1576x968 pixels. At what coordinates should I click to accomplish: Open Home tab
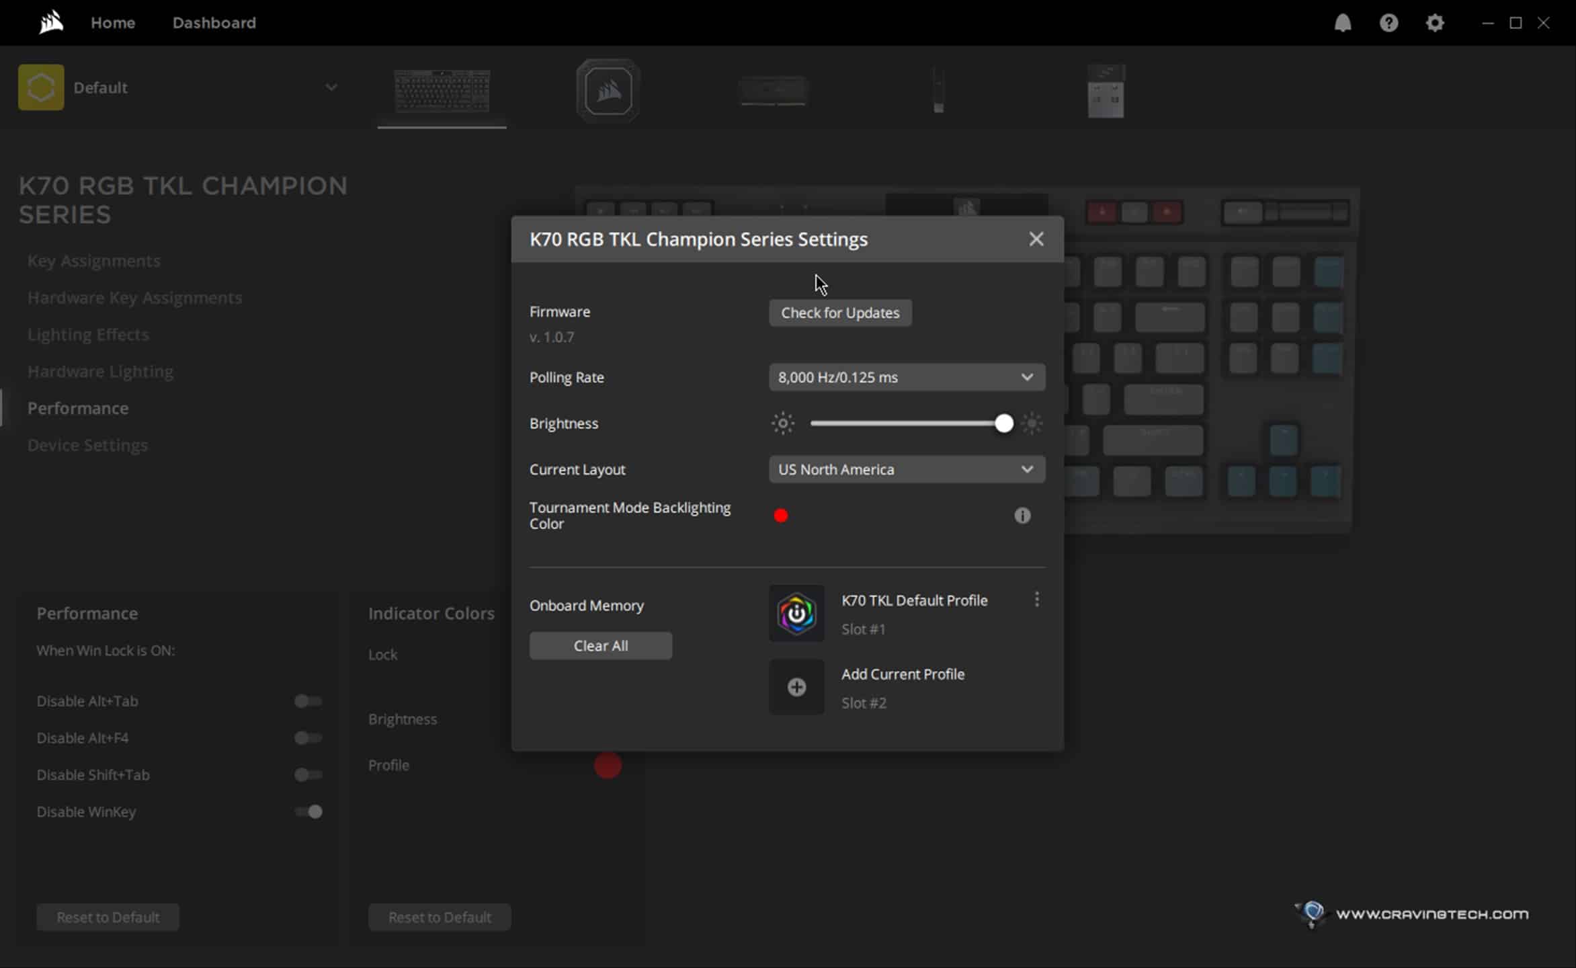[x=113, y=23]
